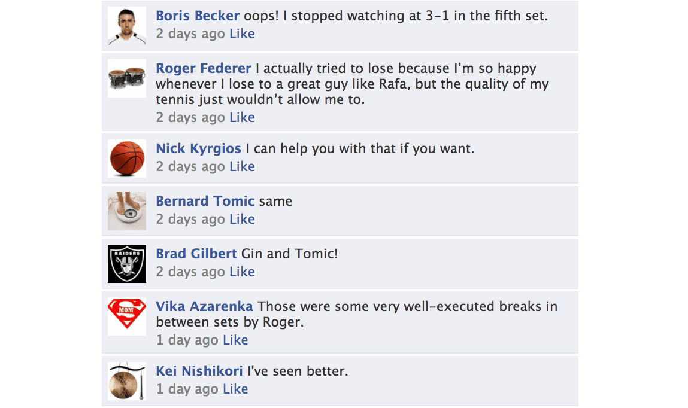Like Kei Nishikori's "I've seen better" comment
Screen dimensions: 688x408
[235, 389]
